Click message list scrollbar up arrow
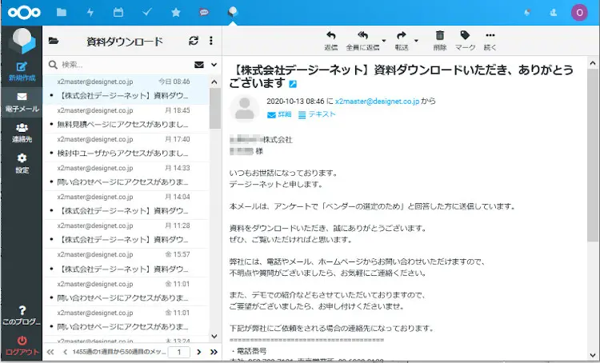The image size is (600, 363). pos(214,82)
